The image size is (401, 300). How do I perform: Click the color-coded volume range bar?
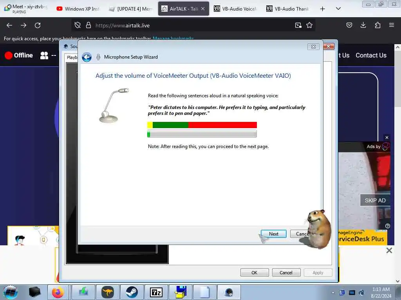click(x=202, y=125)
